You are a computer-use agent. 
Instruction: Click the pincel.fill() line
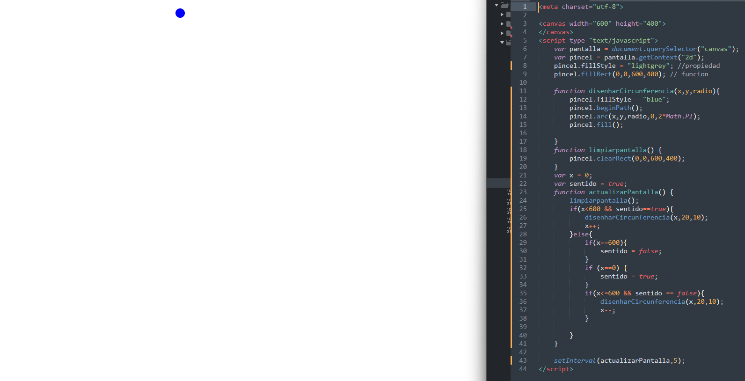coord(596,125)
